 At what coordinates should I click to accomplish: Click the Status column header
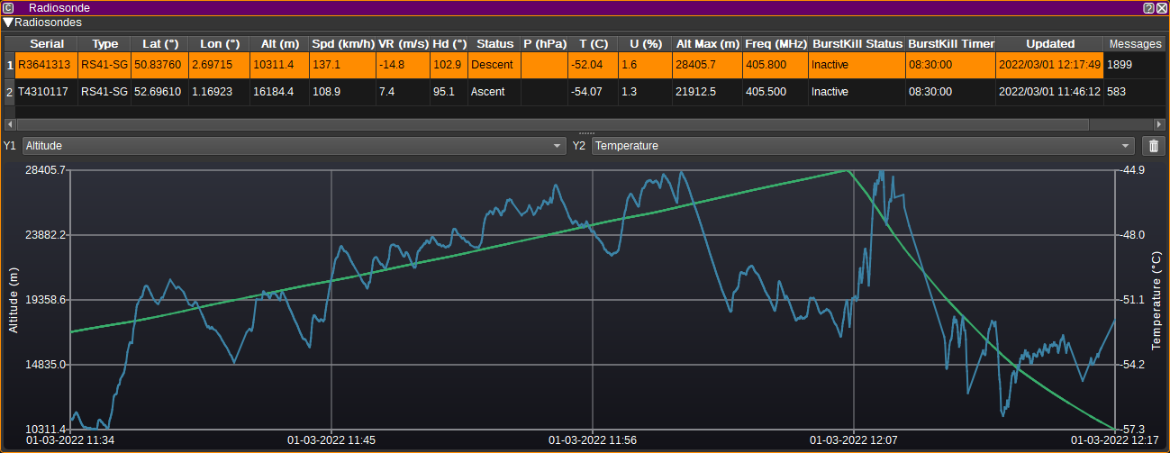click(x=494, y=43)
